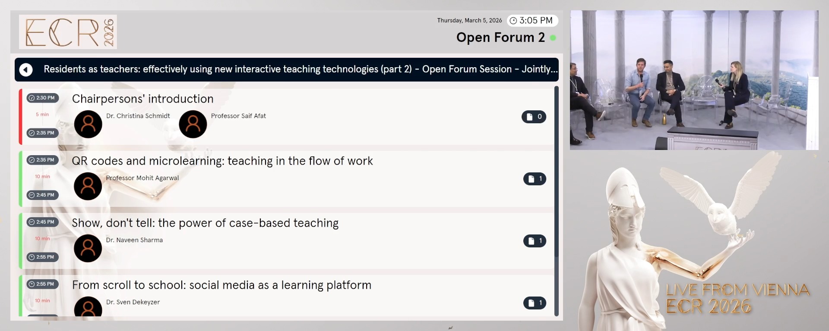Open documents badge for case-based teaching talk
Viewport: 829px width, 331px height.
pos(535,241)
